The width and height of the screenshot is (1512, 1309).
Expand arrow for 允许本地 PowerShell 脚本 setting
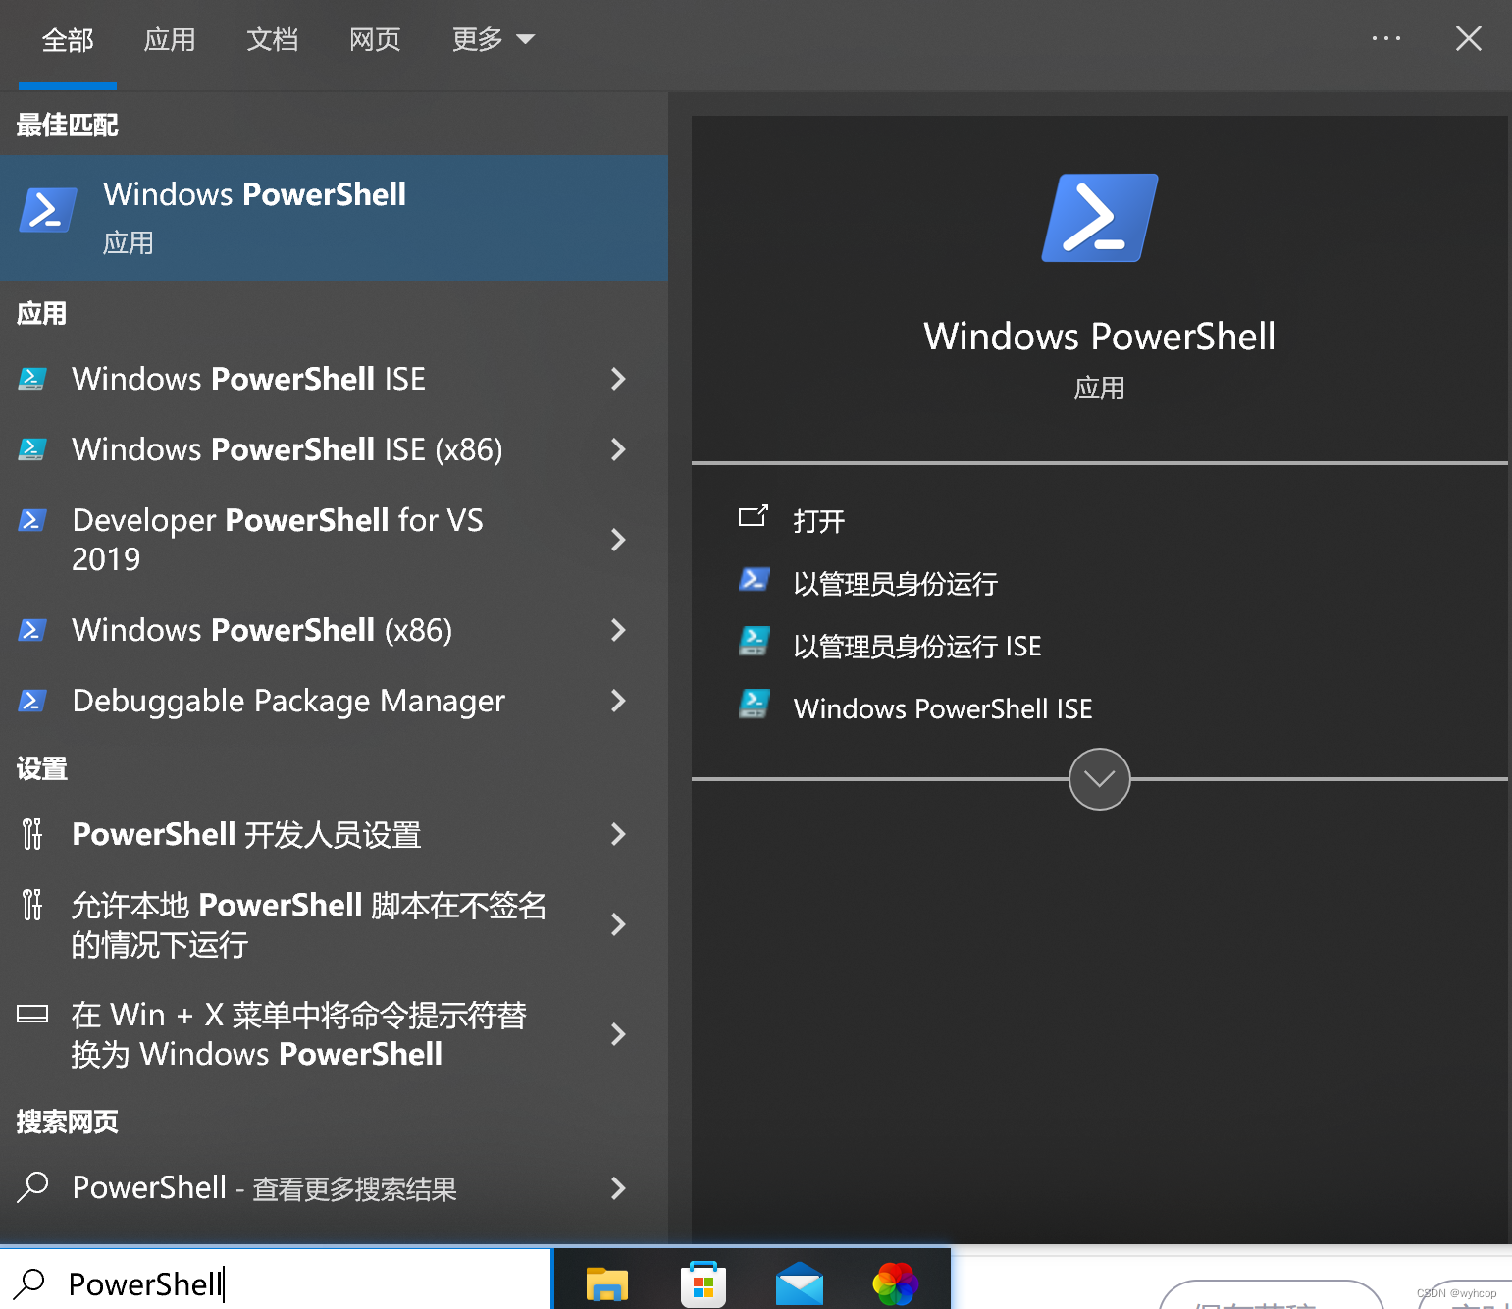coord(618,924)
